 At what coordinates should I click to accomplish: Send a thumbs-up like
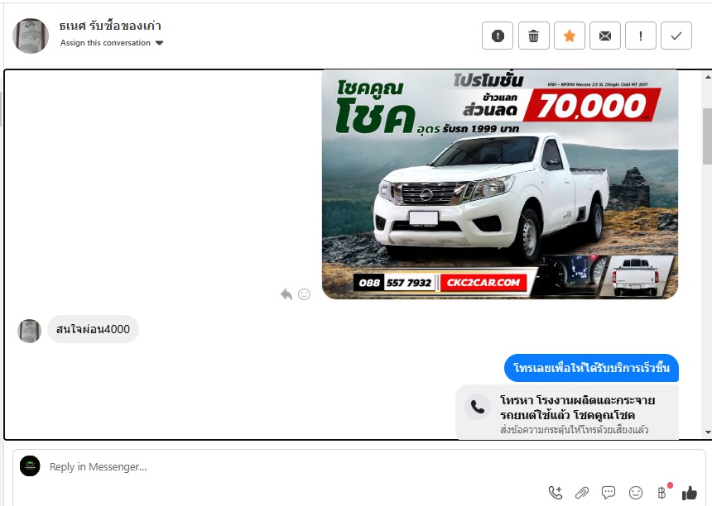coord(690,493)
